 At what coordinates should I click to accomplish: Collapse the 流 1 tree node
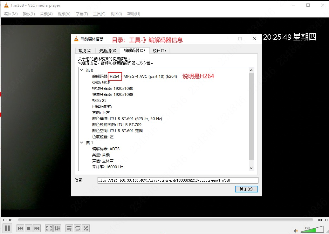(82, 143)
